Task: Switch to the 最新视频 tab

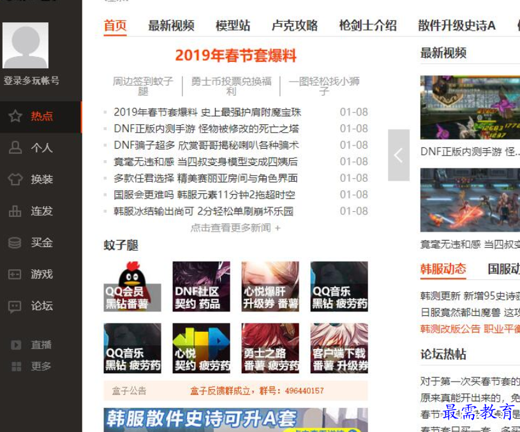Action: pyautogui.click(x=171, y=26)
